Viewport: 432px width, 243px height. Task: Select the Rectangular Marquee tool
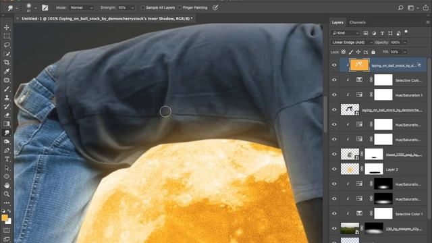(7, 36)
